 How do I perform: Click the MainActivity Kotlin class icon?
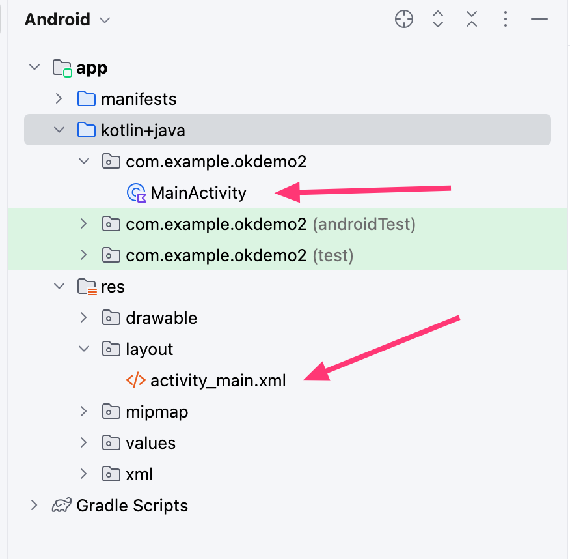136,193
